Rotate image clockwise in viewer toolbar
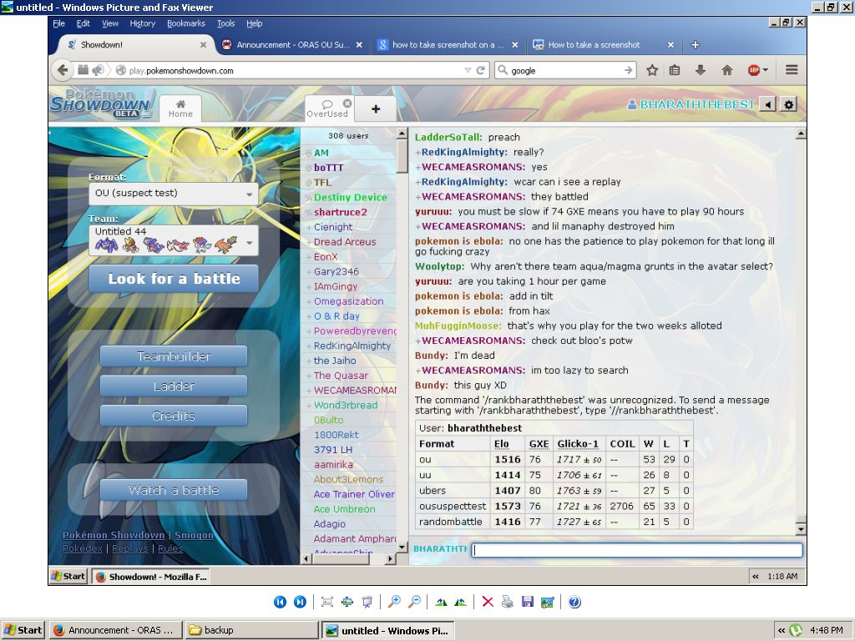The height and width of the screenshot is (641, 855). click(x=441, y=602)
